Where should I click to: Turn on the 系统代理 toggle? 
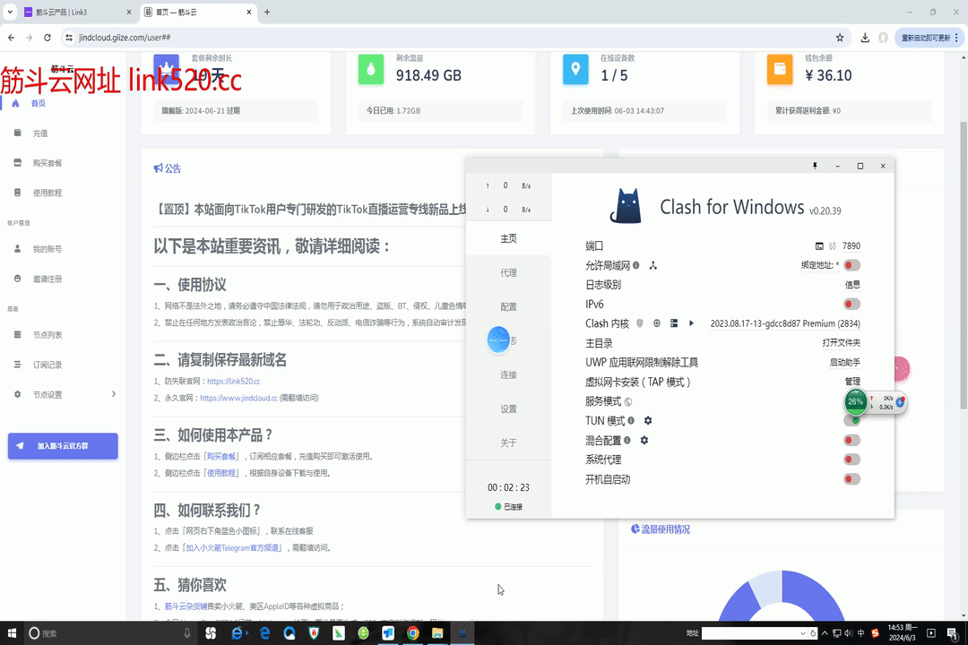coord(851,460)
